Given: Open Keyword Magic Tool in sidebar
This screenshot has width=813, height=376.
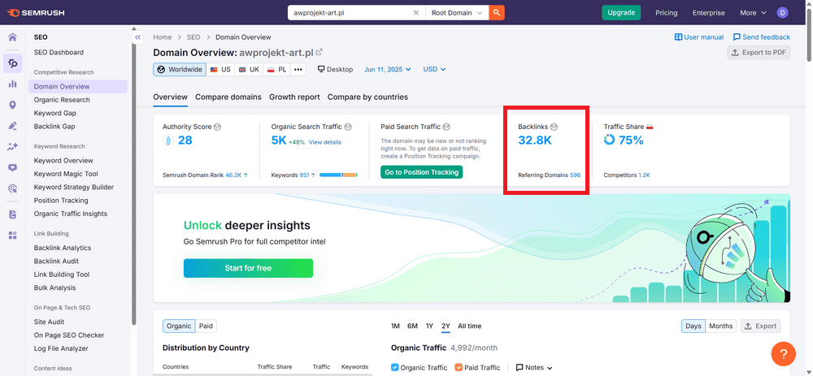Looking at the screenshot, I should coord(66,174).
